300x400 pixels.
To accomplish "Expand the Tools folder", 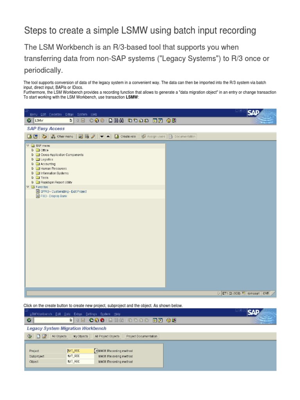I will (x=33, y=178).
